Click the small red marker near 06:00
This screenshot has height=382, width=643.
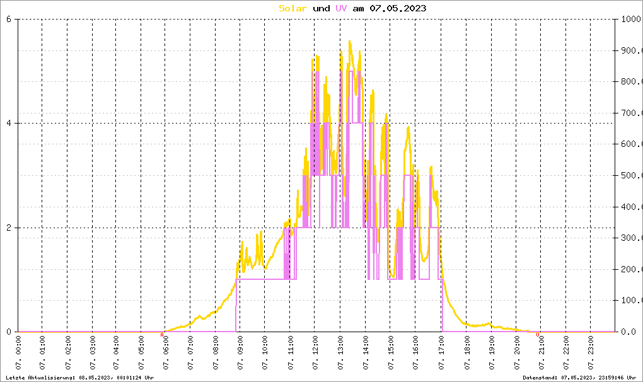point(162,335)
